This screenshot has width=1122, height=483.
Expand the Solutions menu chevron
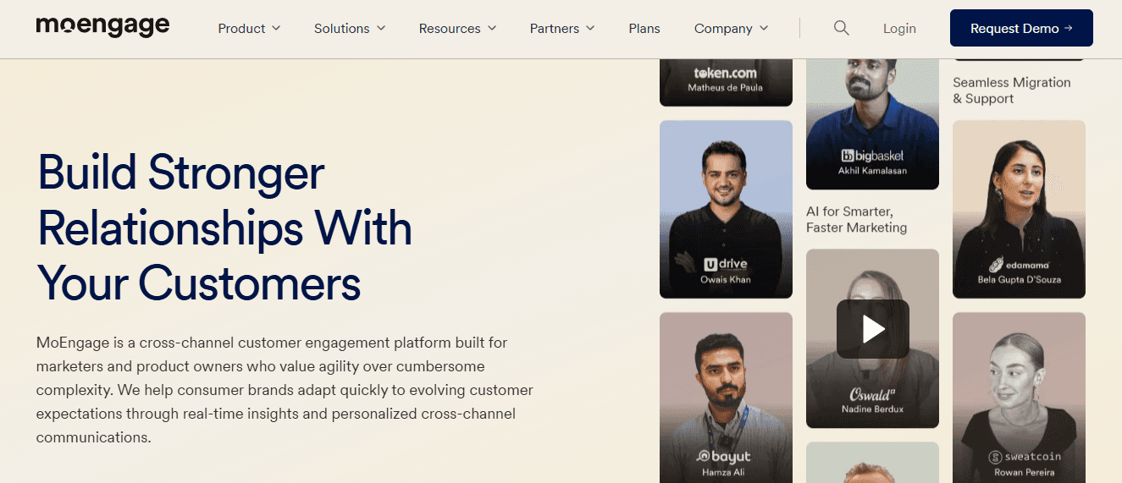(381, 28)
